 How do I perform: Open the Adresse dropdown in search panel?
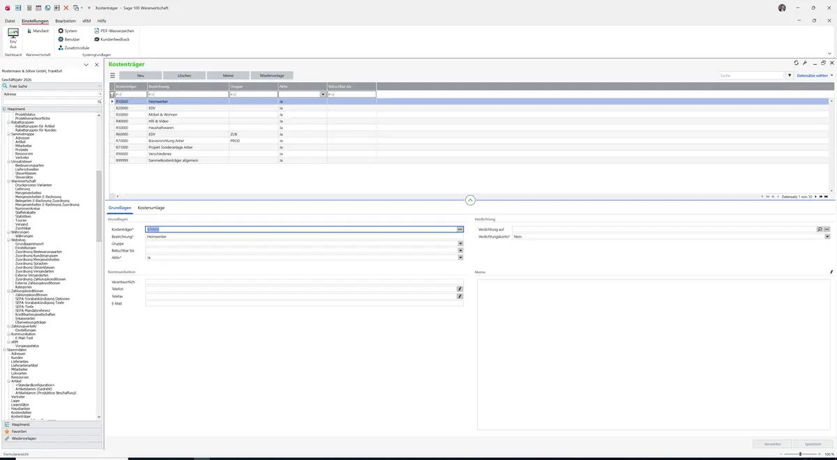tap(100, 94)
